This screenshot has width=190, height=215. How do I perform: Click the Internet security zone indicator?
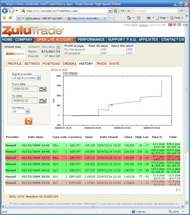pyautogui.click(x=139, y=212)
